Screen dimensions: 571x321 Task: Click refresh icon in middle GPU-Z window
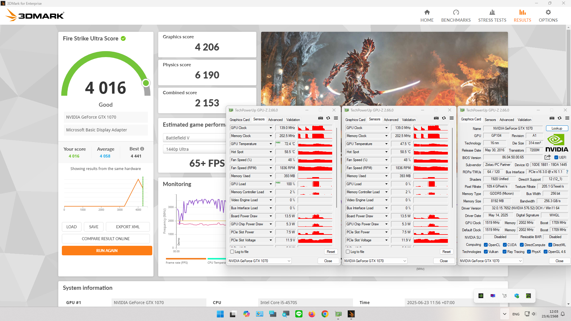pyautogui.click(x=444, y=118)
